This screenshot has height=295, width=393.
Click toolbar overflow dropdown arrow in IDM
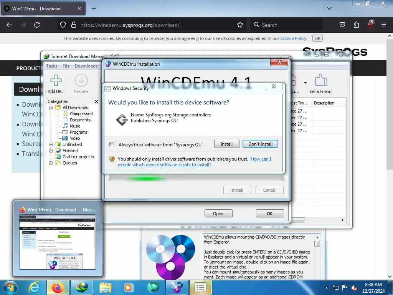tap(305, 83)
